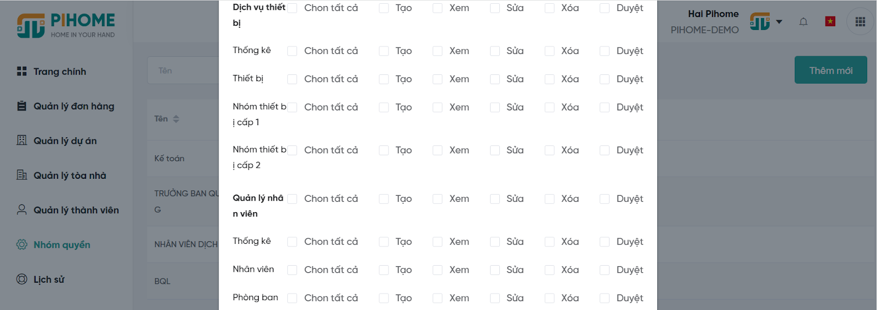Focus the Tên search input field
This screenshot has height=310, width=877.
click(183, 71)
